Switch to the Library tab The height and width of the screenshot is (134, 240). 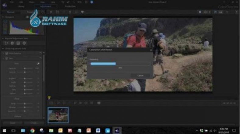(21, 7)
